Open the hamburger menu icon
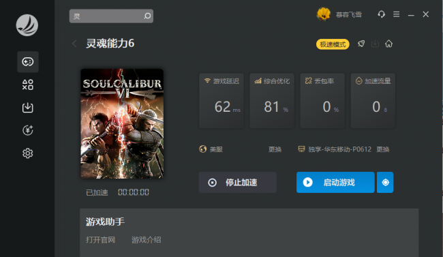 click(397, 14)
